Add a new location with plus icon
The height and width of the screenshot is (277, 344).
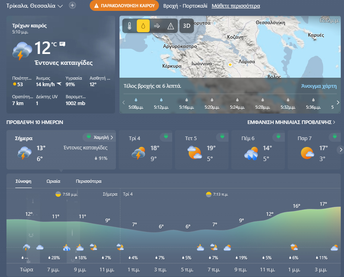[x=72, y=6]
